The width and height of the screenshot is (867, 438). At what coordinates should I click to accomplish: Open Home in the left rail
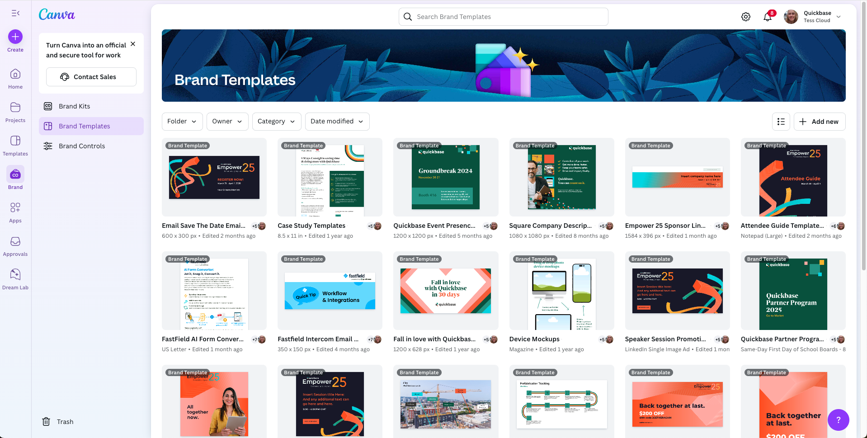[15, 79]
